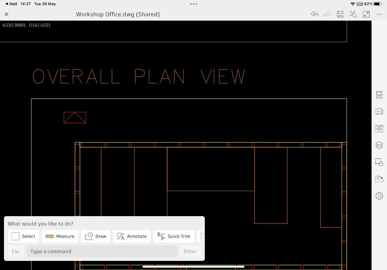387x270 pixels.
Task: Open the settings gear in the sidebar
Action: coord(379,196)
